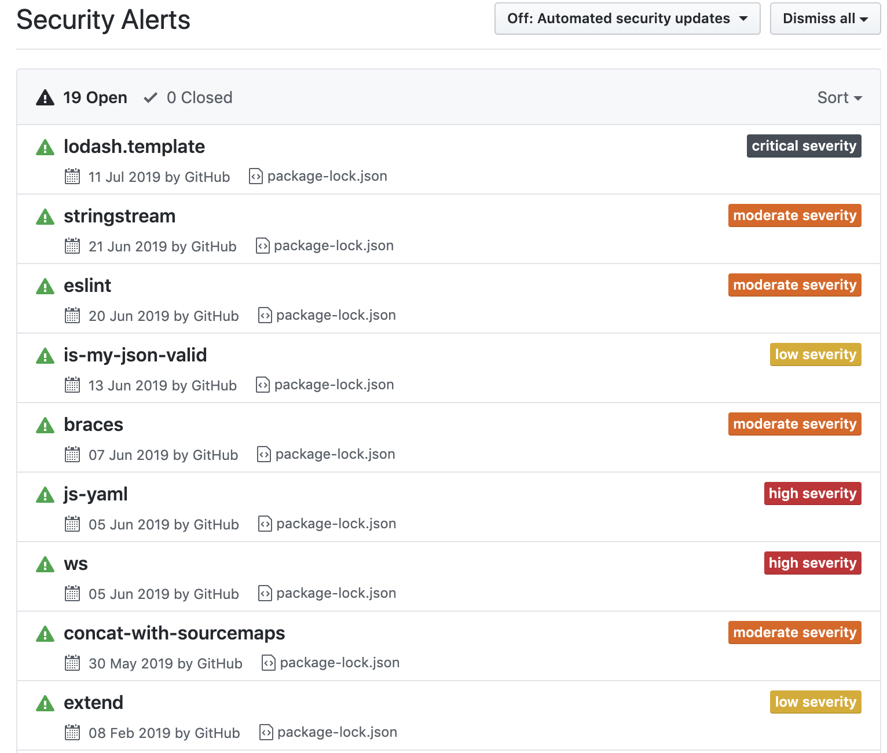The height and width of the screenshot is (753, 887).
Task: Click the high severity badge for ws
Action: tap(812, 563)
